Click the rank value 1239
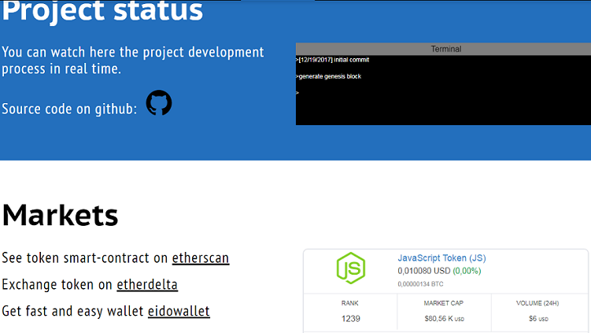The image size is (591, 333). (350, 319)
